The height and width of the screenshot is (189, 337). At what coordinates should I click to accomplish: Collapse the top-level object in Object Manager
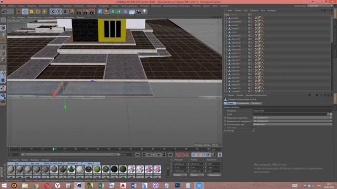click(x=225, y=15)
